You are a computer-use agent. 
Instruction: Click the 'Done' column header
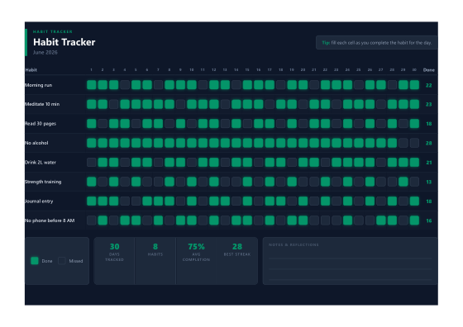click(429, 70)
